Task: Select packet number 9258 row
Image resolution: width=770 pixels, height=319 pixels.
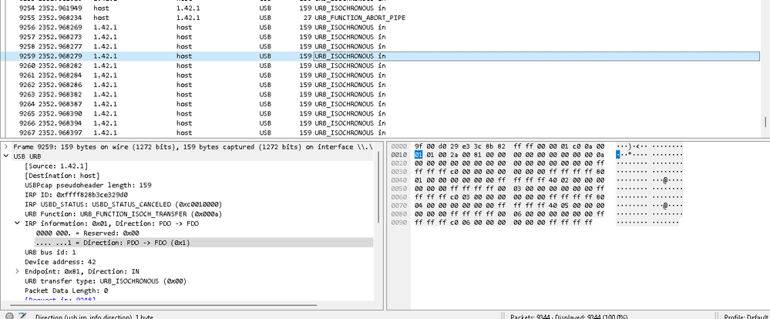Action: 380,47
